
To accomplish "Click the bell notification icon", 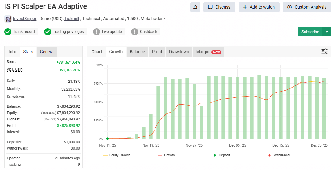I will point(195,7).
